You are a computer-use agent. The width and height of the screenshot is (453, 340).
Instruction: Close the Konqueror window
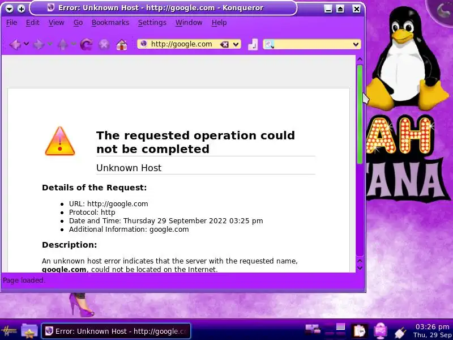coord(357,9)
